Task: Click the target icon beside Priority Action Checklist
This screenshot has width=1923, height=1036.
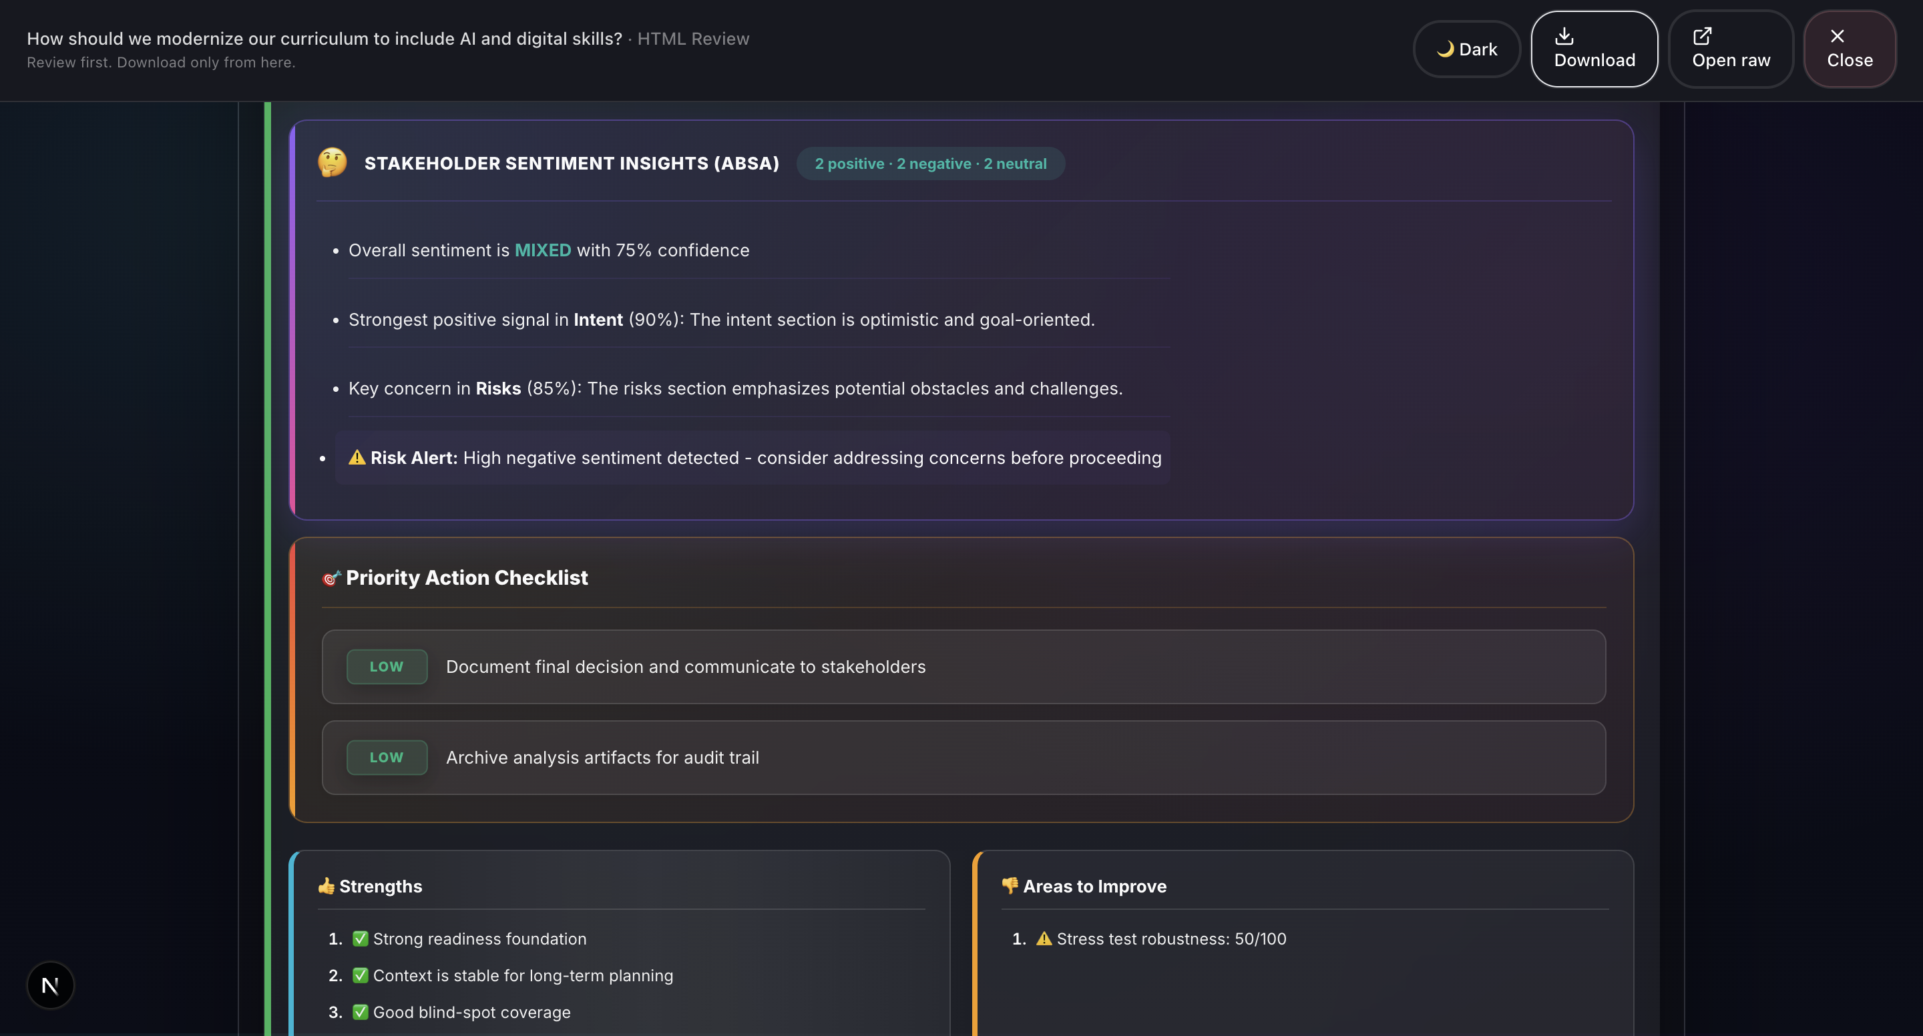Action: (331, 577)
